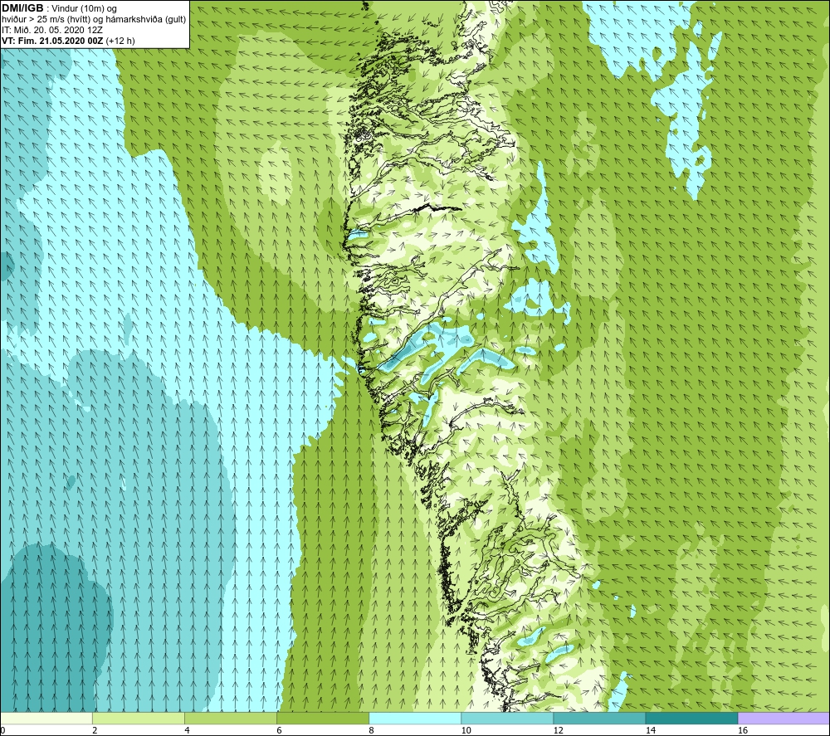Click the DMI/IGB title text
Viewport: 830px width, 736px height.
click(22, 8)
